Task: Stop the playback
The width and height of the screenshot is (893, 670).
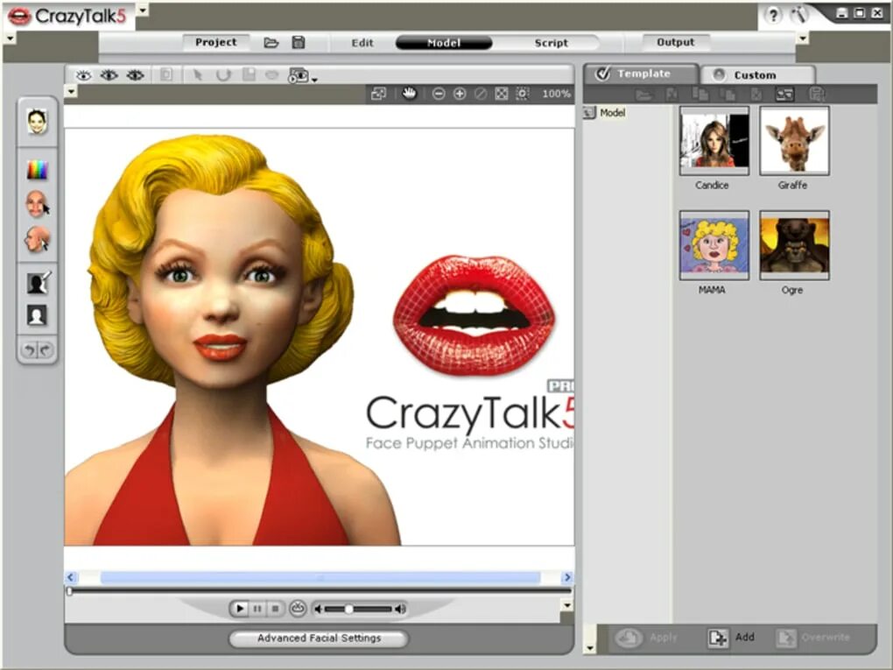Action: click(x=275, y=609)
